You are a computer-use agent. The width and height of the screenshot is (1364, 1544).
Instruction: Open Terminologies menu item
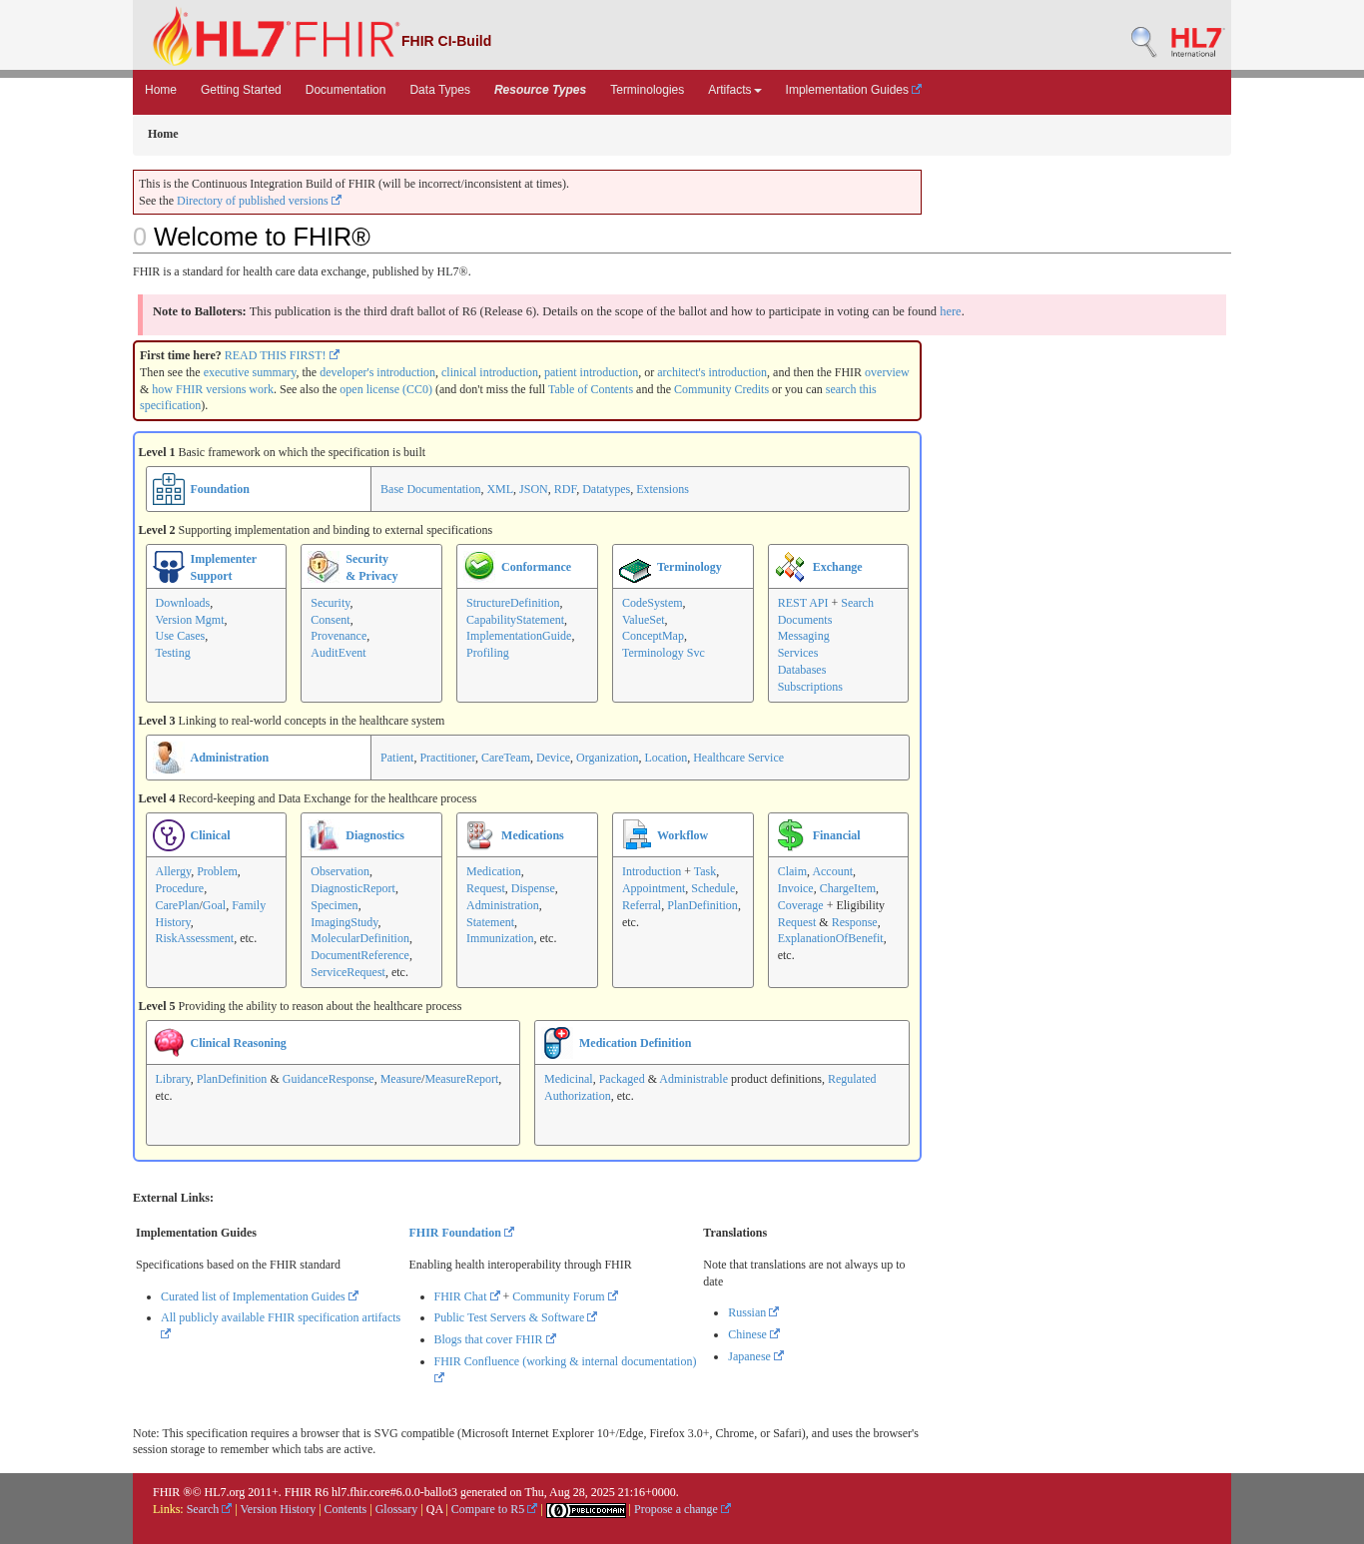pyautogui.click(x=647, y=90)
